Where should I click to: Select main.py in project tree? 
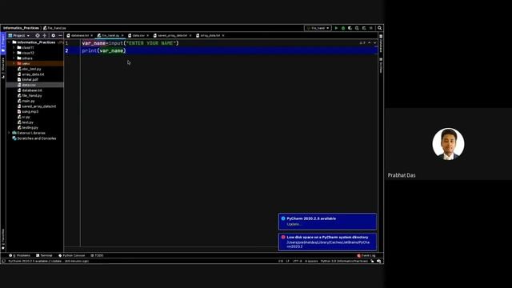(x=28, y=101)
